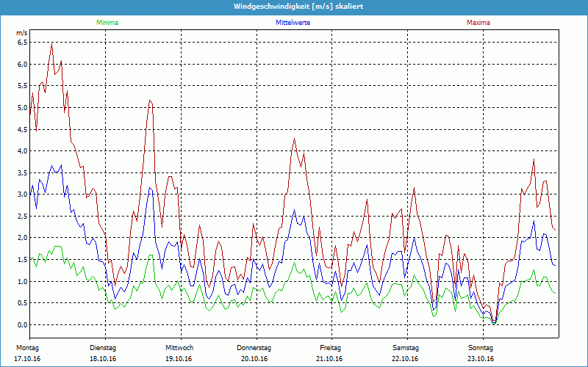Screen dimensions: 588x367
Task: Click the red Maxima legend label
Action: tap(478, 23)
